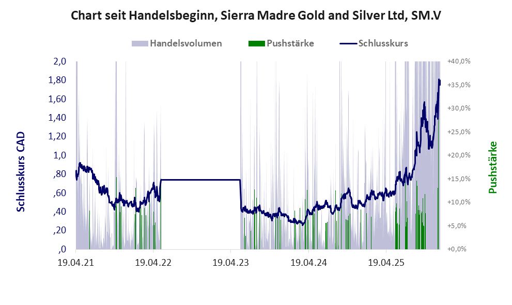Select the 19.04.23 date on the x-axis

pyautogui.click(x=231, y=262)
